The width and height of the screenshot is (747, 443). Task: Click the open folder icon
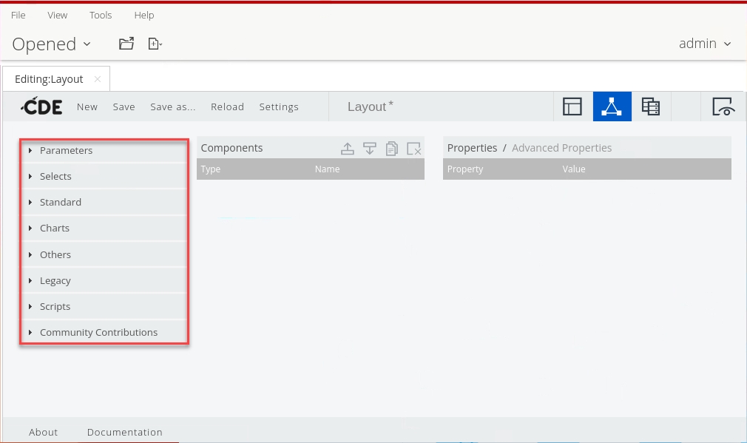tap(126, 44)
